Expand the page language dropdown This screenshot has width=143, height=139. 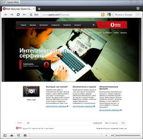tap(23, 123)
